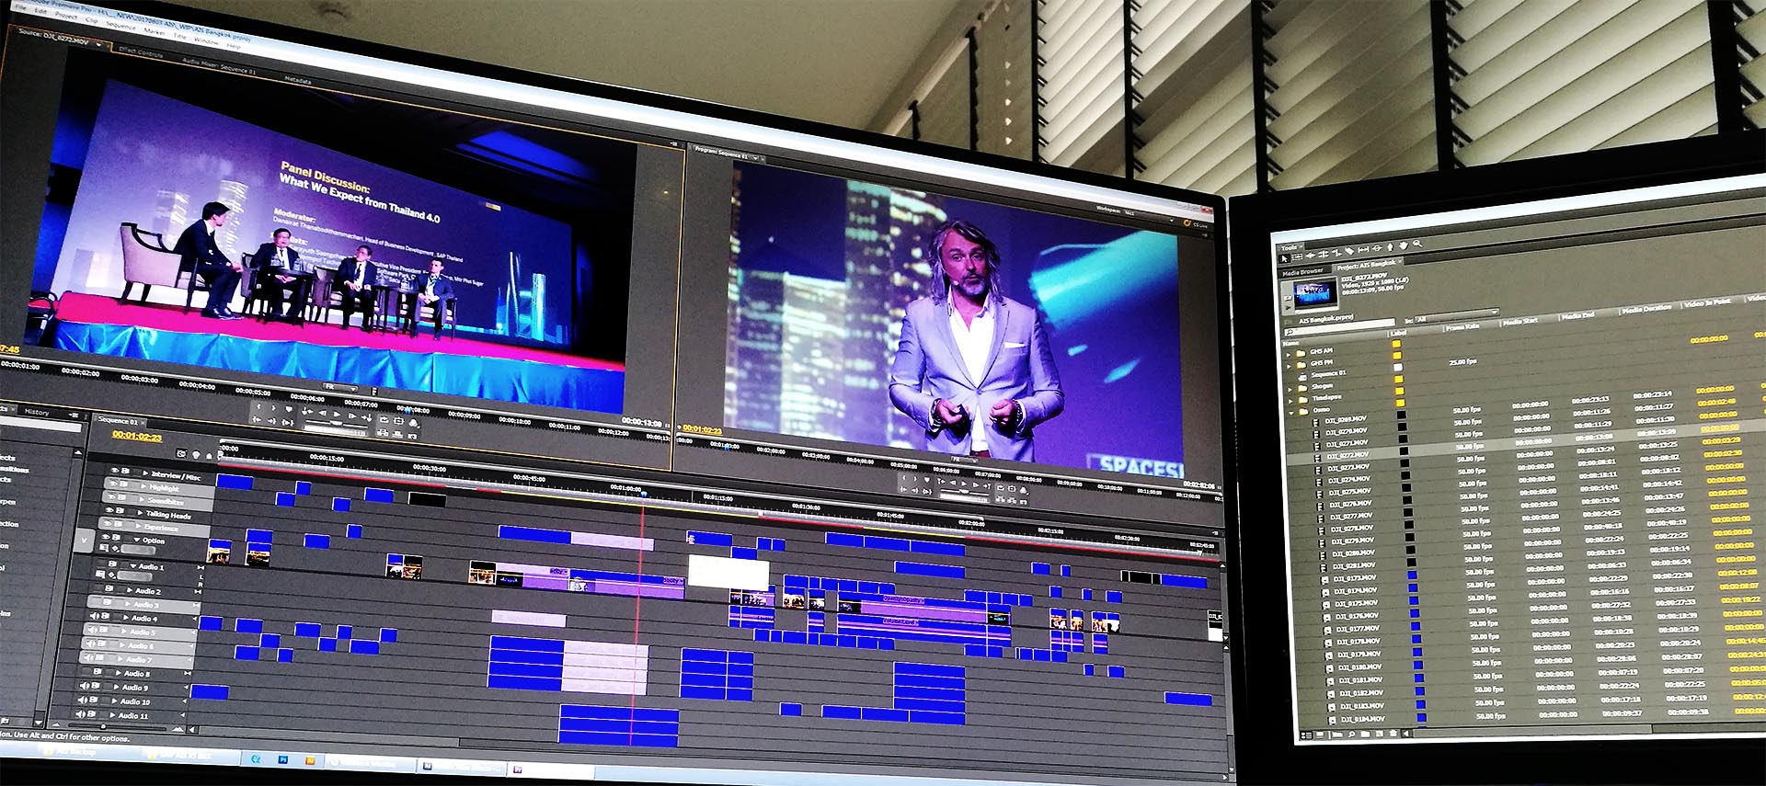Click the Media Duration column header
Screen dimensions: 1766x786
coord(1645,308)
